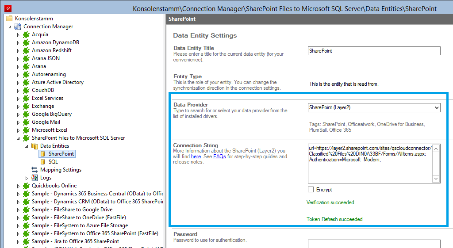The width and height of the screenshot is (453, 248).
Task: Expand the Logs tree node
Action: [27, 178]
